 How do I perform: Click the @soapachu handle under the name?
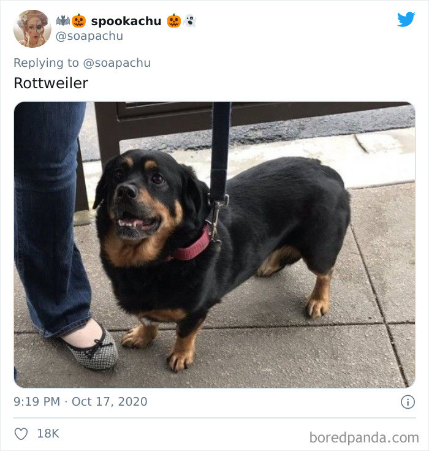(89, 36)
